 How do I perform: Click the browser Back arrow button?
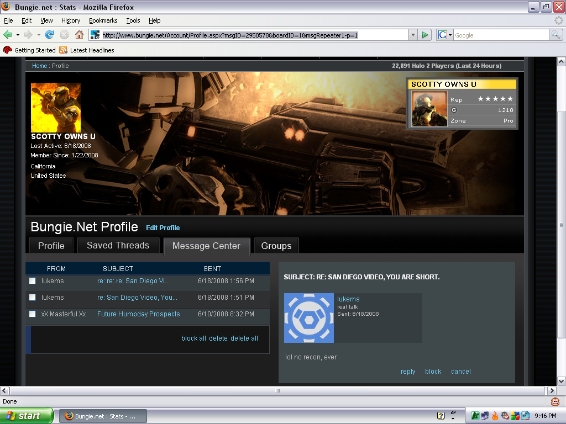click(8, 35)
